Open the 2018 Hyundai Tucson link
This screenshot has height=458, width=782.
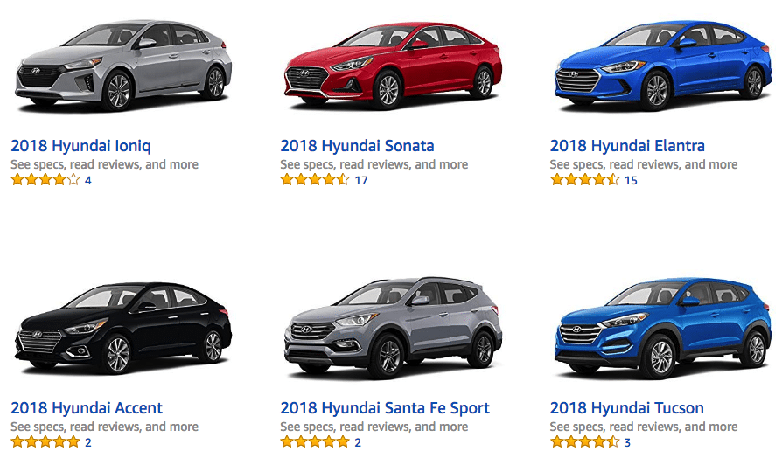click(627, 408)
